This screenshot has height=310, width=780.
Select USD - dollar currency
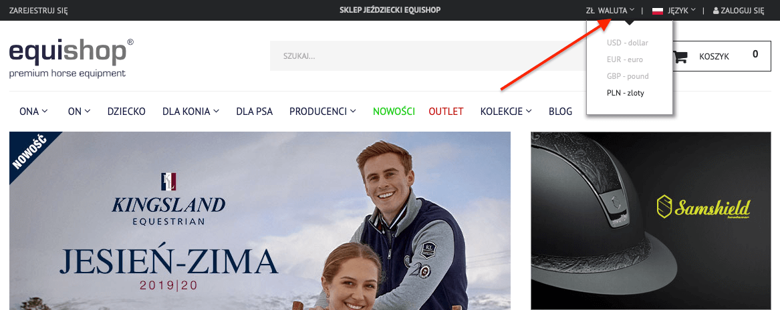click(627, 43)
